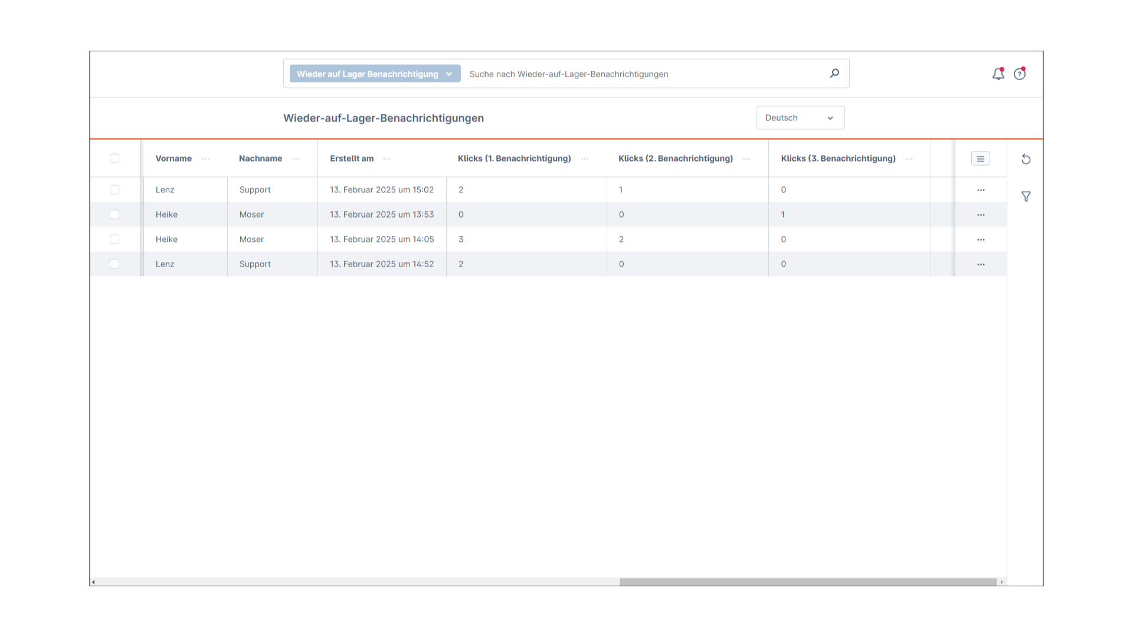Click Moser in the 14:05 row
1133x637 pixels.
click(x=251, y=239)
